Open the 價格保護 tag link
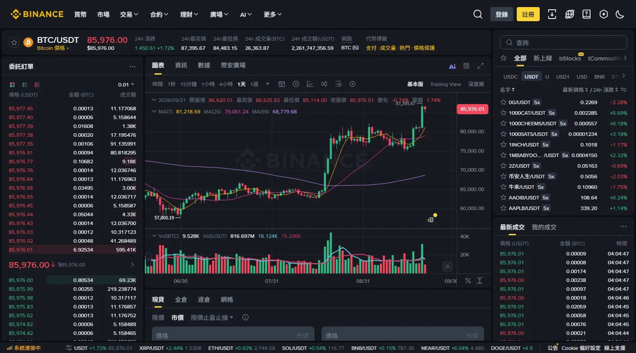This screenshot has height=353, width=636. [424, 48]
